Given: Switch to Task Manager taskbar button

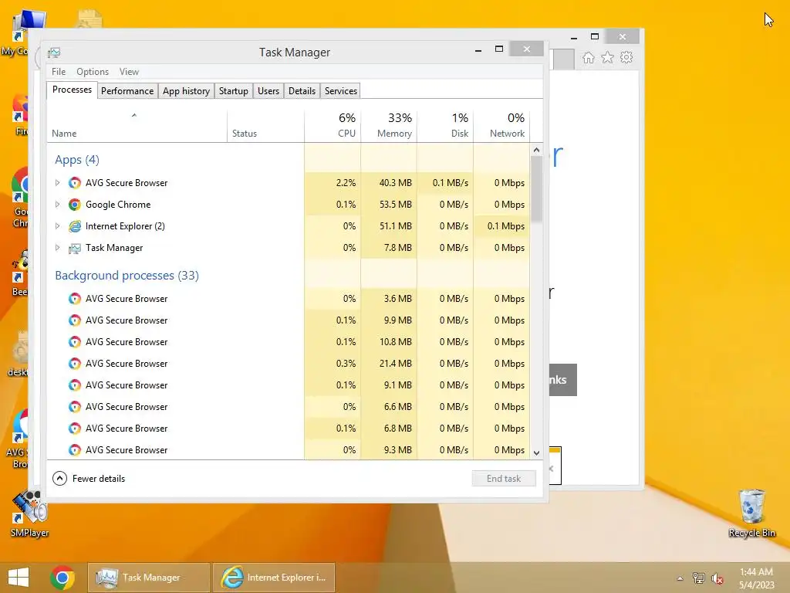Looking at the screenshot, I should (x=149, y=578).
